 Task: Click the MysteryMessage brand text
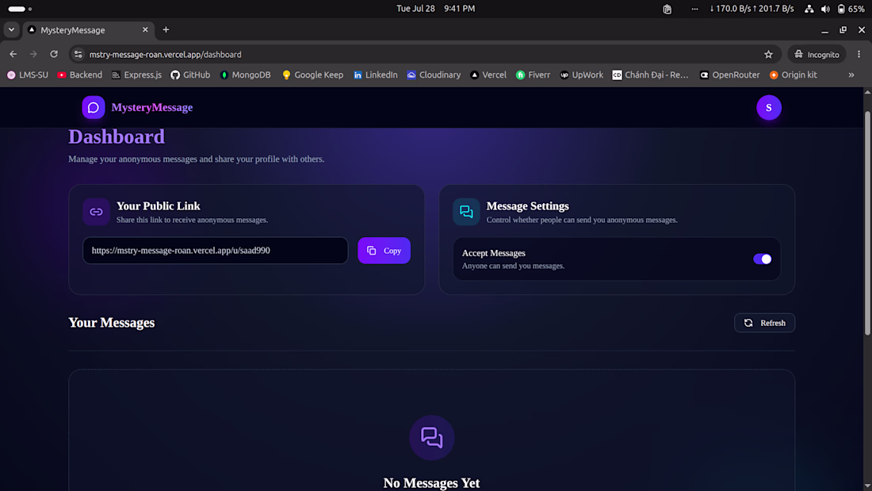tap(152, 107)
